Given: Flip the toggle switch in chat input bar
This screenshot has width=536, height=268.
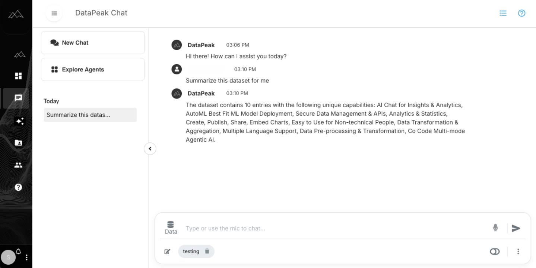Looking at the screenshot, I should pos(495,252).
